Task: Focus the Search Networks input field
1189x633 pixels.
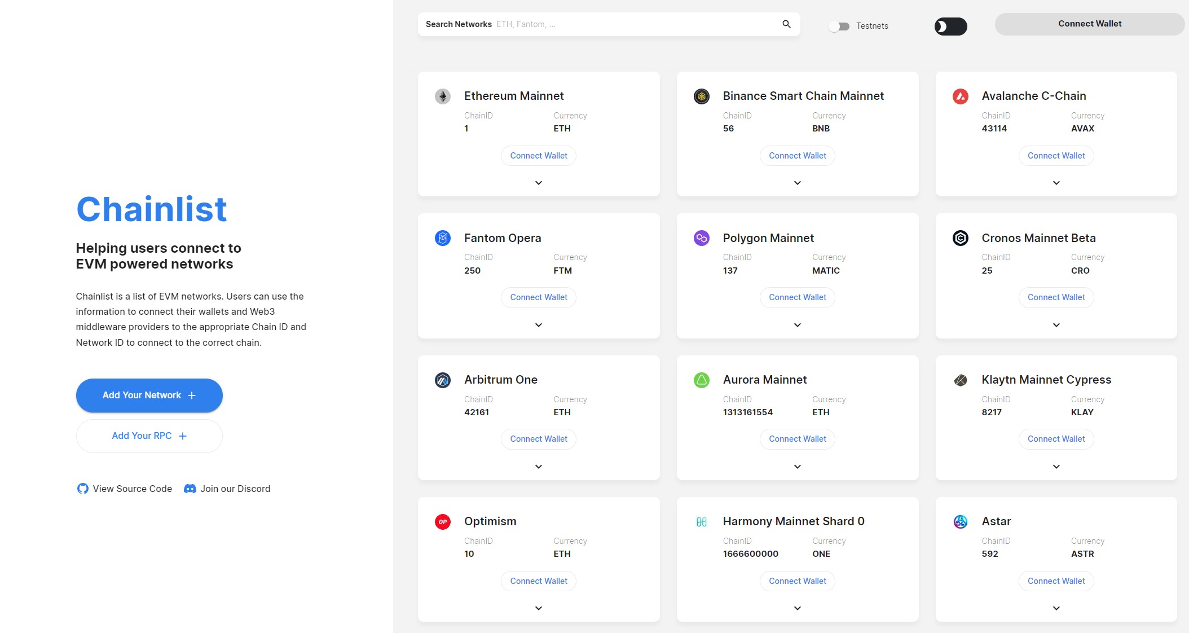Action: coord(609,24)
